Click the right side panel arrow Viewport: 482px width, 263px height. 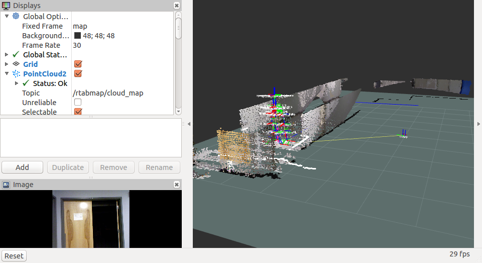pos(478,124)
